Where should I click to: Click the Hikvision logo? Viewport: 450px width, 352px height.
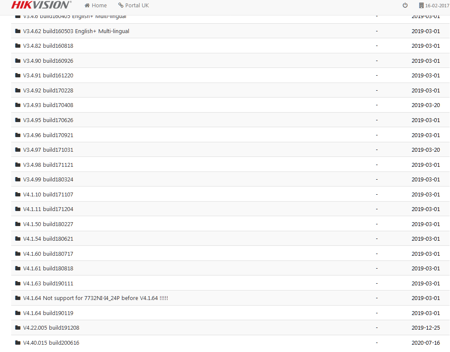tap(40, 5)
